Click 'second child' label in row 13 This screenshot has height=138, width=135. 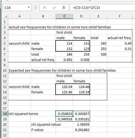click(19, 87)
